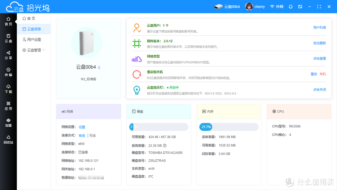Image resolution: width=337 pixels, height=190 pixels.
Task: Click 设置 next to 网络设置
Action: pyautogui.click(x=82, y=127)
